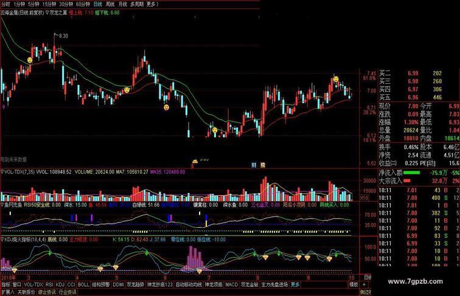This screenshot has width=460, height=296.
Task: Click the green 净流入额 bar
Action: coord(411,173)
